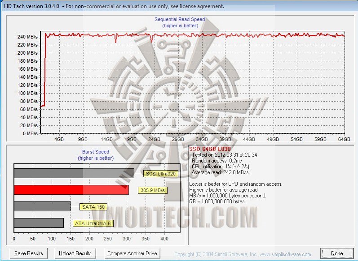Click the SCSI Ultra320 gray bar
This screenshot has height=261, width=358.
pos(74,173)
